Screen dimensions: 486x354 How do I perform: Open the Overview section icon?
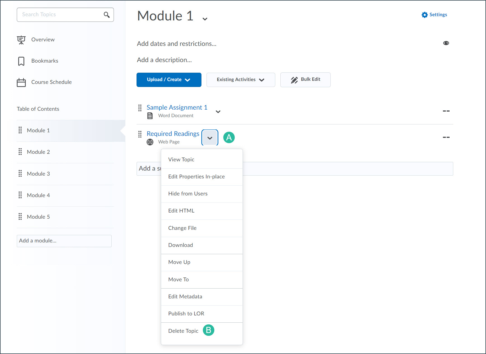point(21,40)
